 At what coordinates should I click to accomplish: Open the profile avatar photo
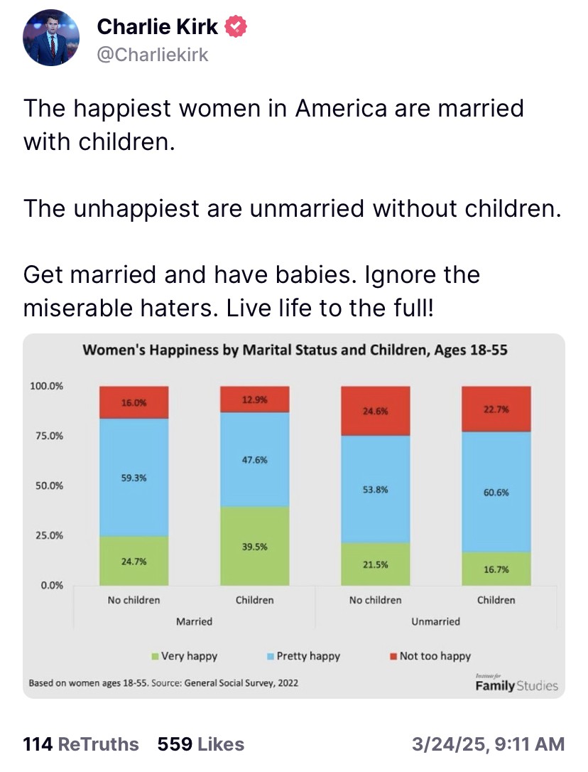click(x=52, y=38)
